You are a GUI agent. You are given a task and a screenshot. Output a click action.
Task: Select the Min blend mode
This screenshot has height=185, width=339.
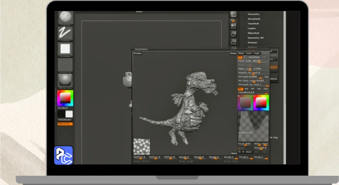point(259,89)
